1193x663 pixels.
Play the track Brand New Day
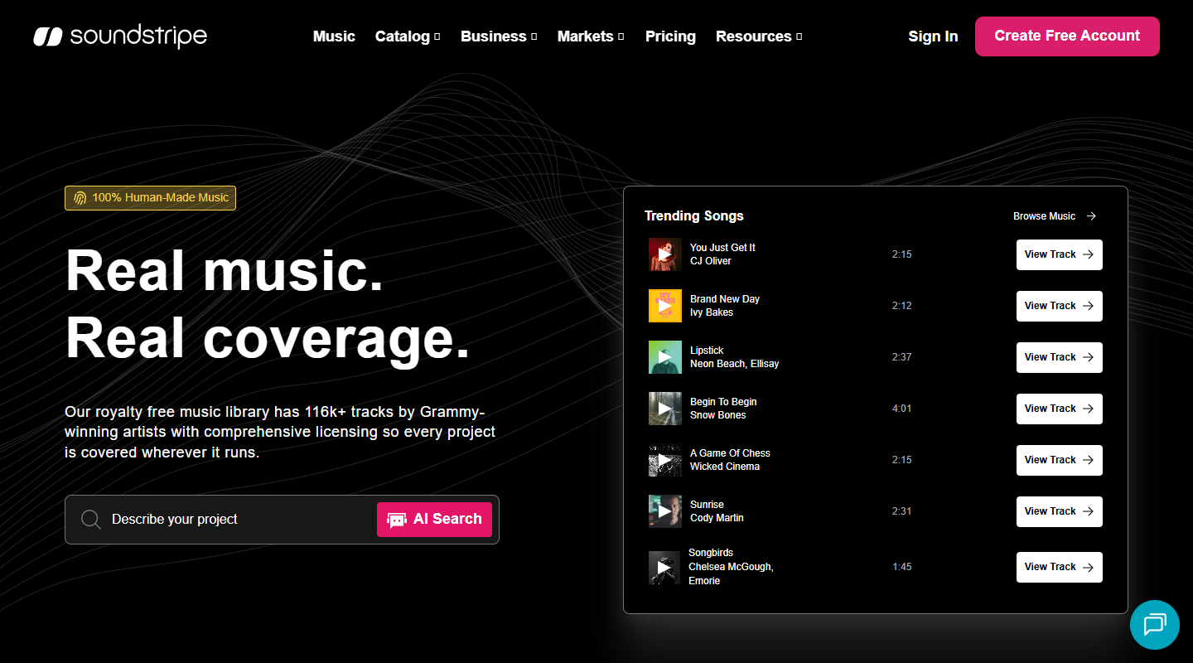point(664,306)
